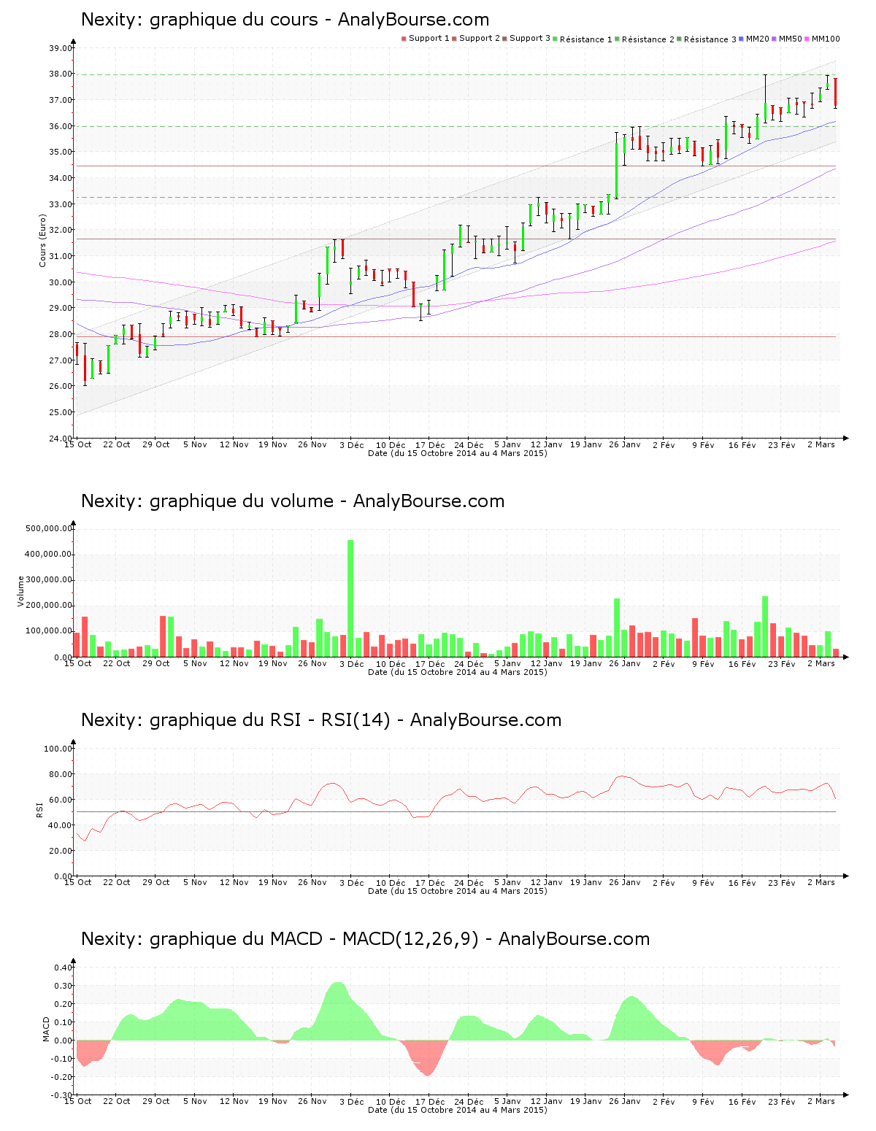
Task: Click the 'Support 1' legend label
Action: click(429, 39)
